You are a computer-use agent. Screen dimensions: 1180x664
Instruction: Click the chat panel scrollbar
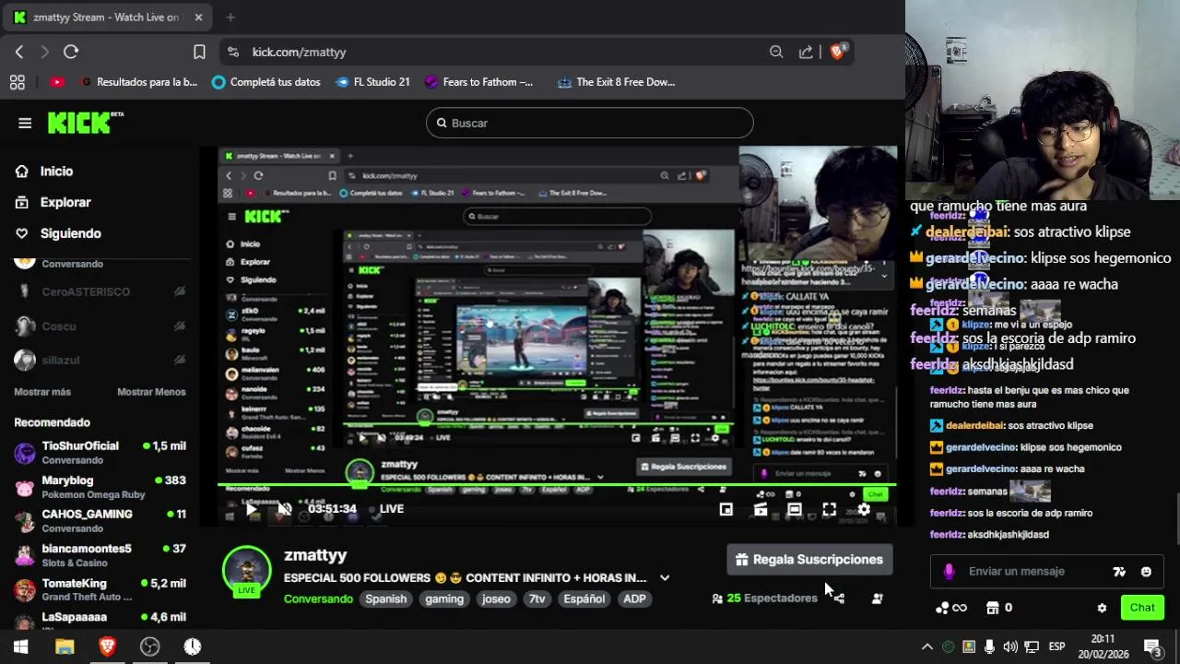1176,521
